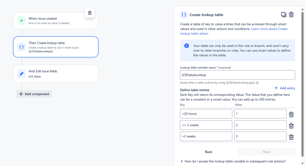Open the 'And: Edit issue fields' component

click(x=56, y=74)
